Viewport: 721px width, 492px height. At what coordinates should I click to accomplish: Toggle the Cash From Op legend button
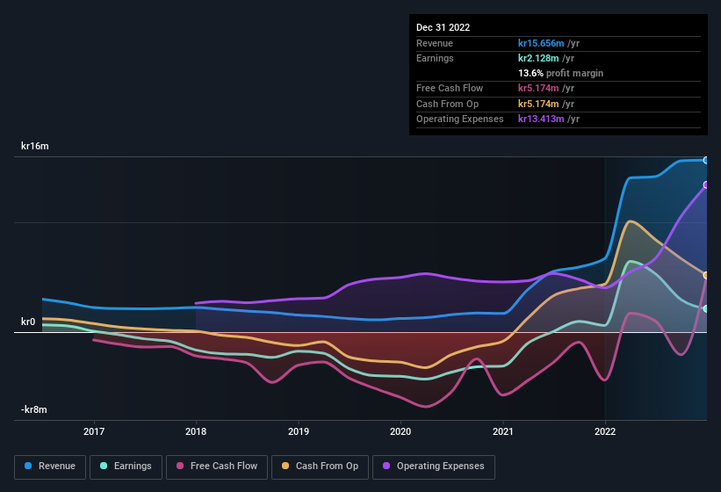[x=320, y=467]
